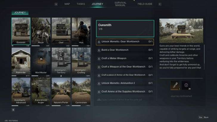Image resolution: width=217 pixels, height=122 pixels.
Task: Open the Chef journey card
Action: pyautogui.click(x=61, y=32)
